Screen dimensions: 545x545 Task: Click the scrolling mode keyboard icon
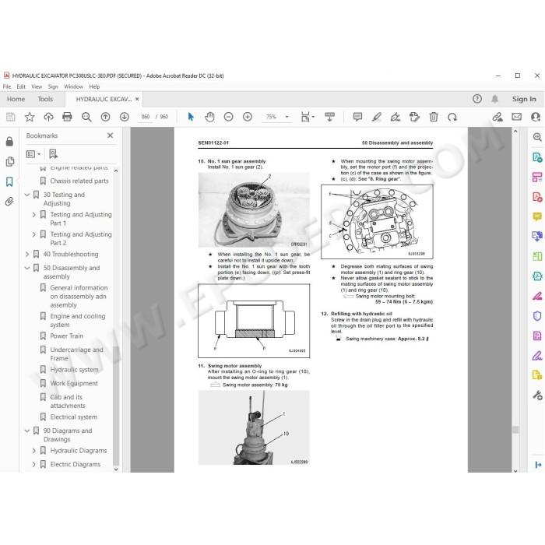[x=329, y=117]
